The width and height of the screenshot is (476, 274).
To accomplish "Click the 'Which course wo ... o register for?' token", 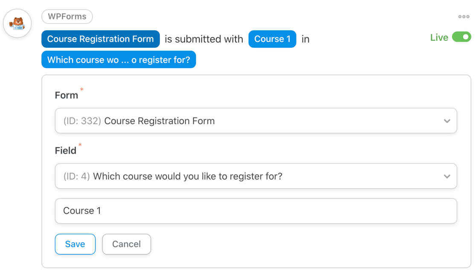I will click(119, 60).
